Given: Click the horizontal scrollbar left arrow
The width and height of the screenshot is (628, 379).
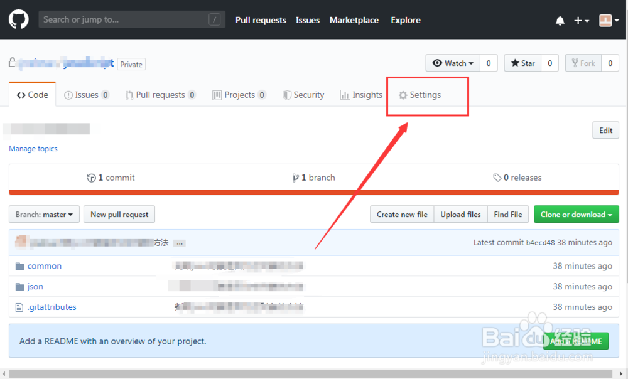Looking at the screenshot, I should point(4,374).
